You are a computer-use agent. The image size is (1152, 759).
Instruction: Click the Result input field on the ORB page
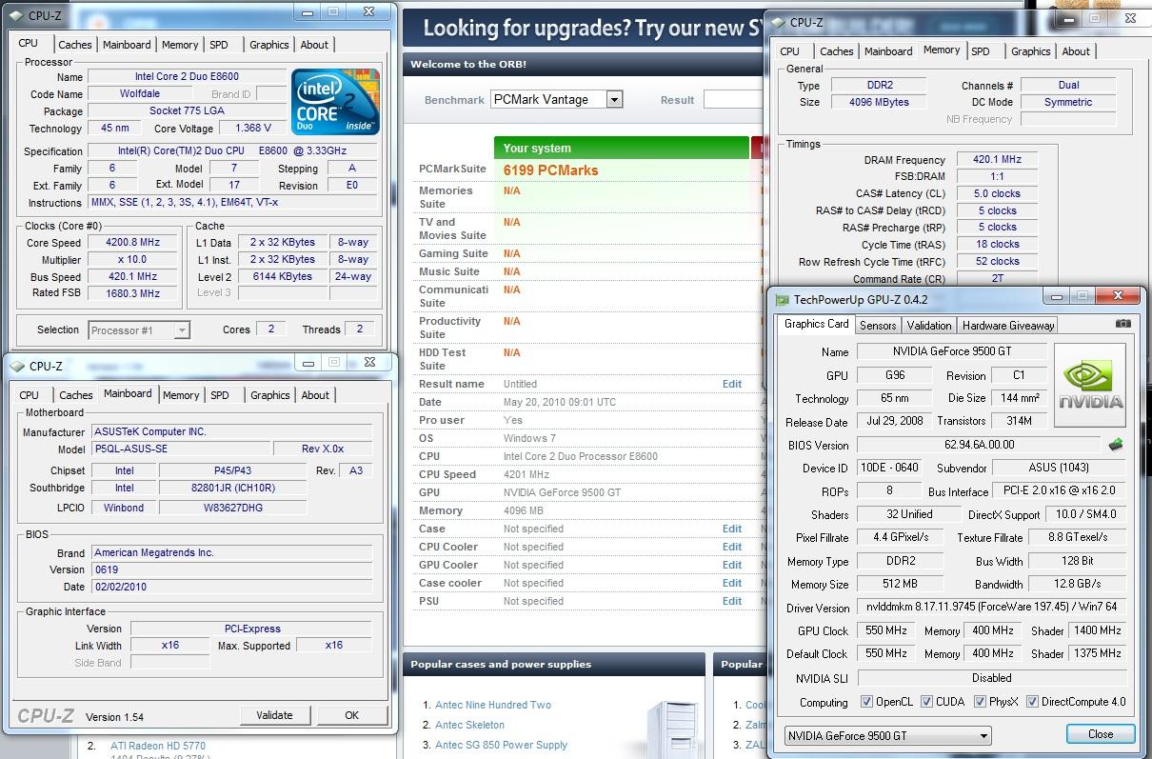pos(734,99)
